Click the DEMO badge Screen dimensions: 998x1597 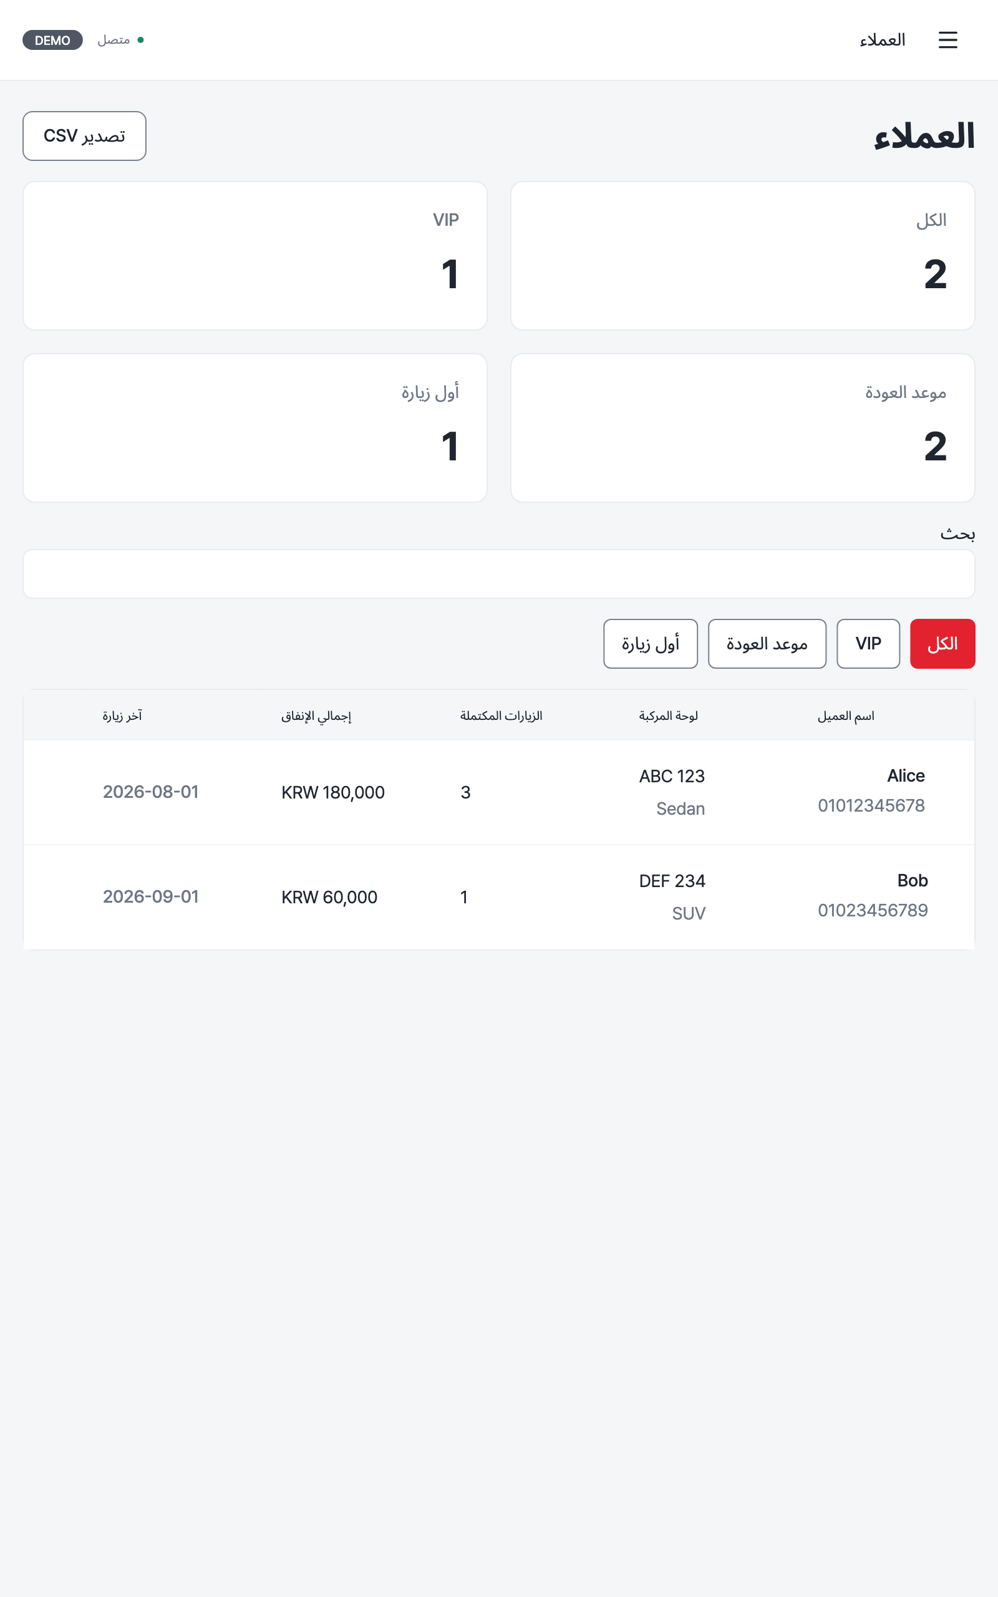53,41
